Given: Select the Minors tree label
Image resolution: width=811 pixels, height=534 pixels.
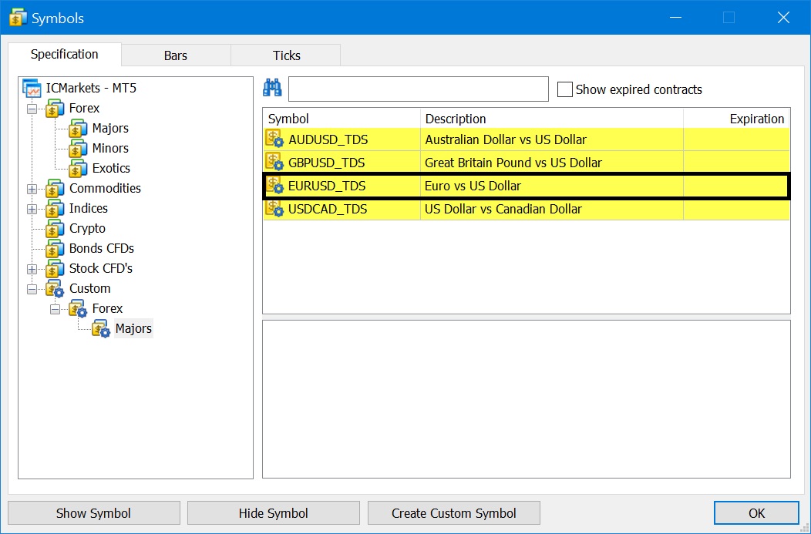Looking at the screenshot, I should click(110, 149).
